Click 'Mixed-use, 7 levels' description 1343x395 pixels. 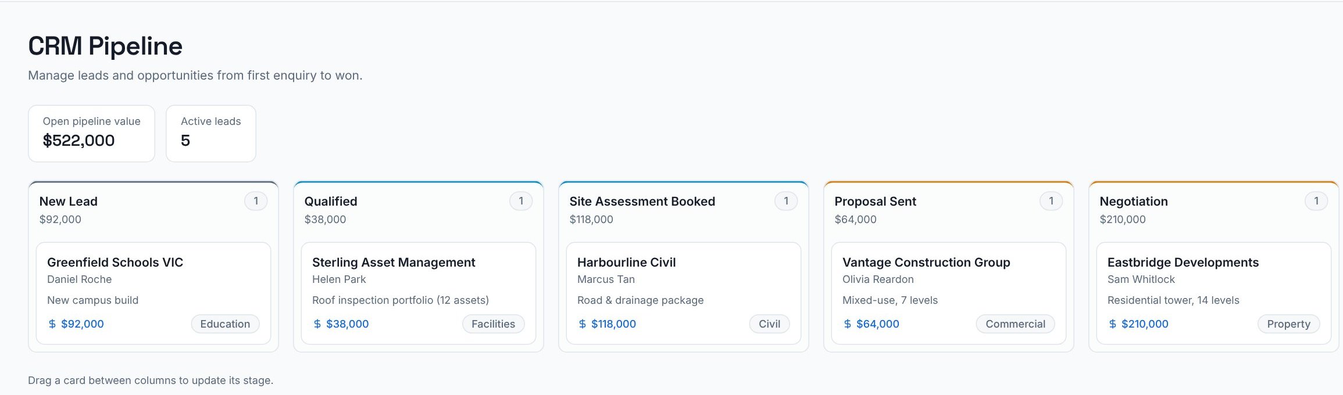point(890,300)
